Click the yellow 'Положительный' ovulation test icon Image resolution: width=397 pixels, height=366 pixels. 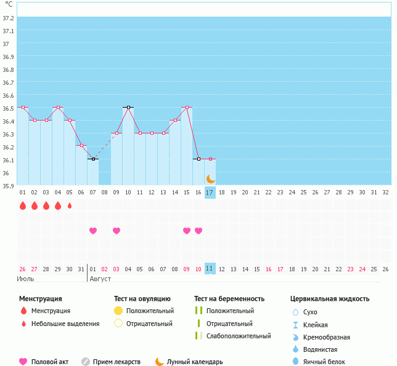pyautogui.click(x=118, y=311)
